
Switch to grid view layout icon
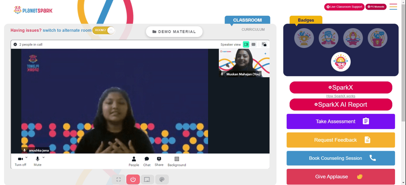coord(253,45)
